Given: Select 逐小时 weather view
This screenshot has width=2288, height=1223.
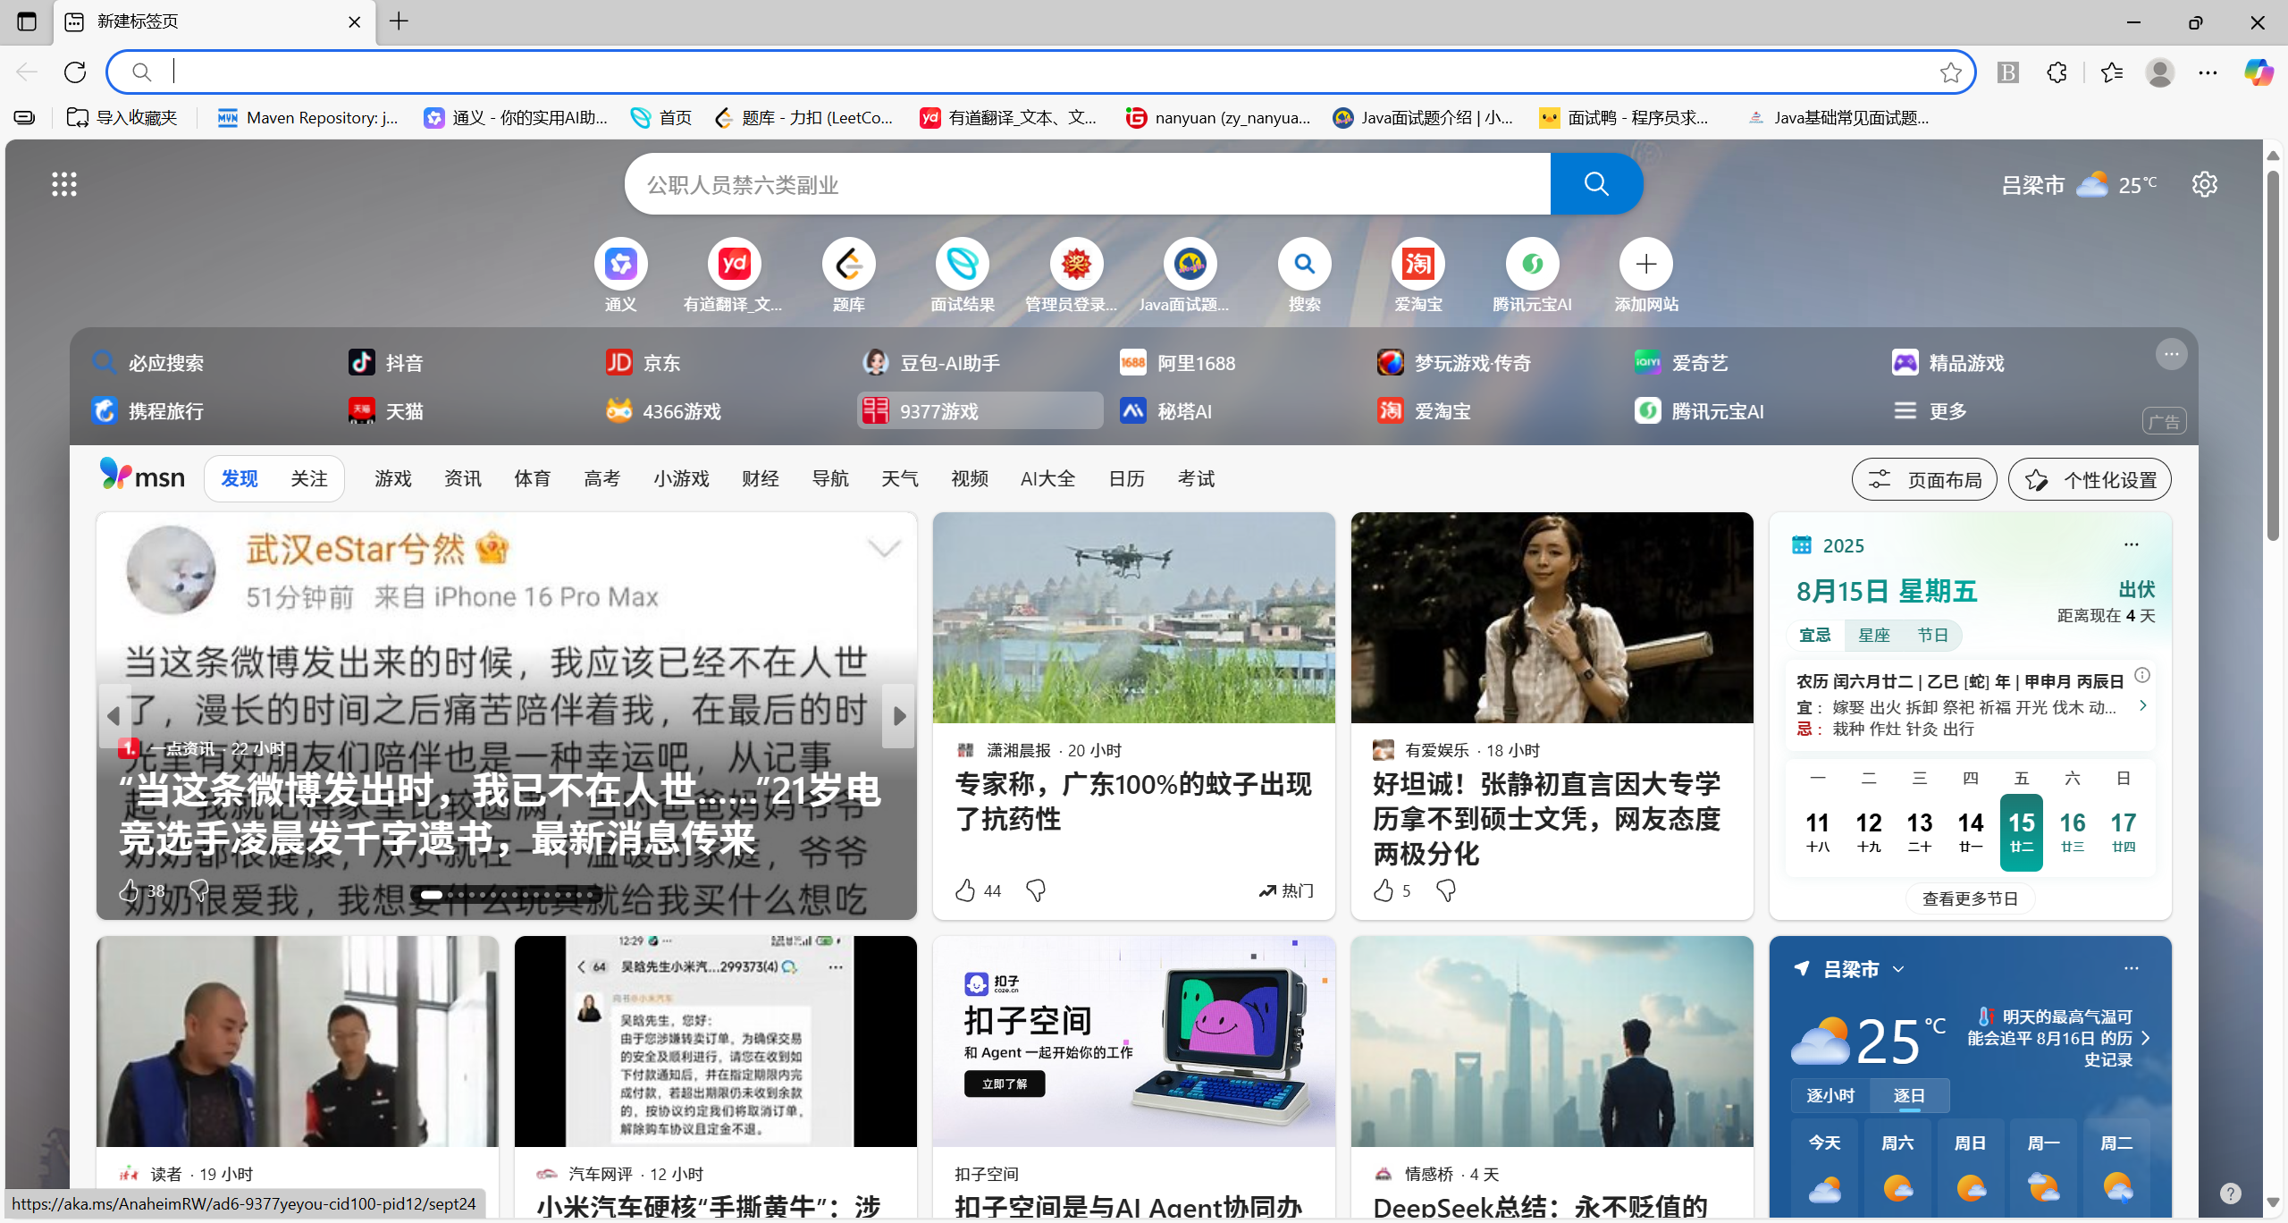Looking at the screenshot, I should tap(1830, 1095).
